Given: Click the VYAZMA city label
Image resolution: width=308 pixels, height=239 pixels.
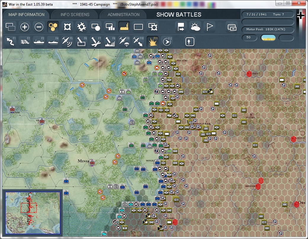Looking at the screenshot, I should (x=251, y=117).
